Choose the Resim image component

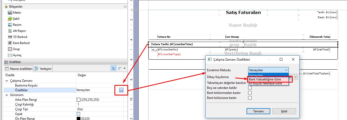pyautogui.click(x=17, y=25)
